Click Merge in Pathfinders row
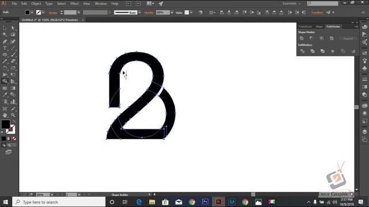The height and width of the screenshot is (207, 369). coord(323,51)
